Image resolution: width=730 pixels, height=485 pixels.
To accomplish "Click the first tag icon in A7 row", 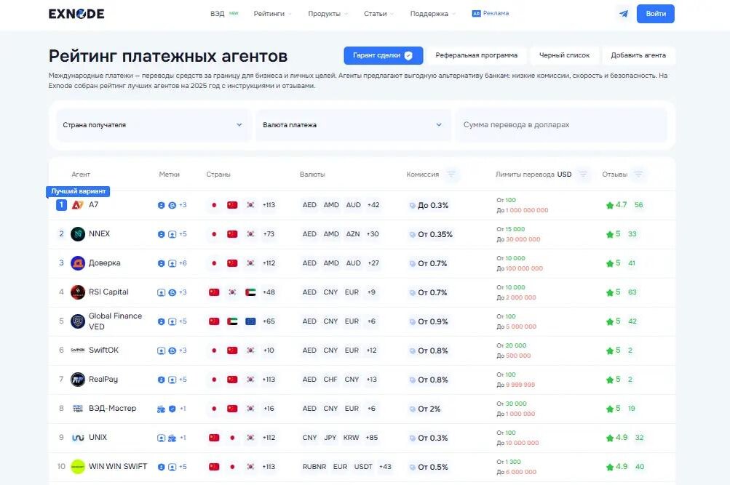I will pos(161,205).
